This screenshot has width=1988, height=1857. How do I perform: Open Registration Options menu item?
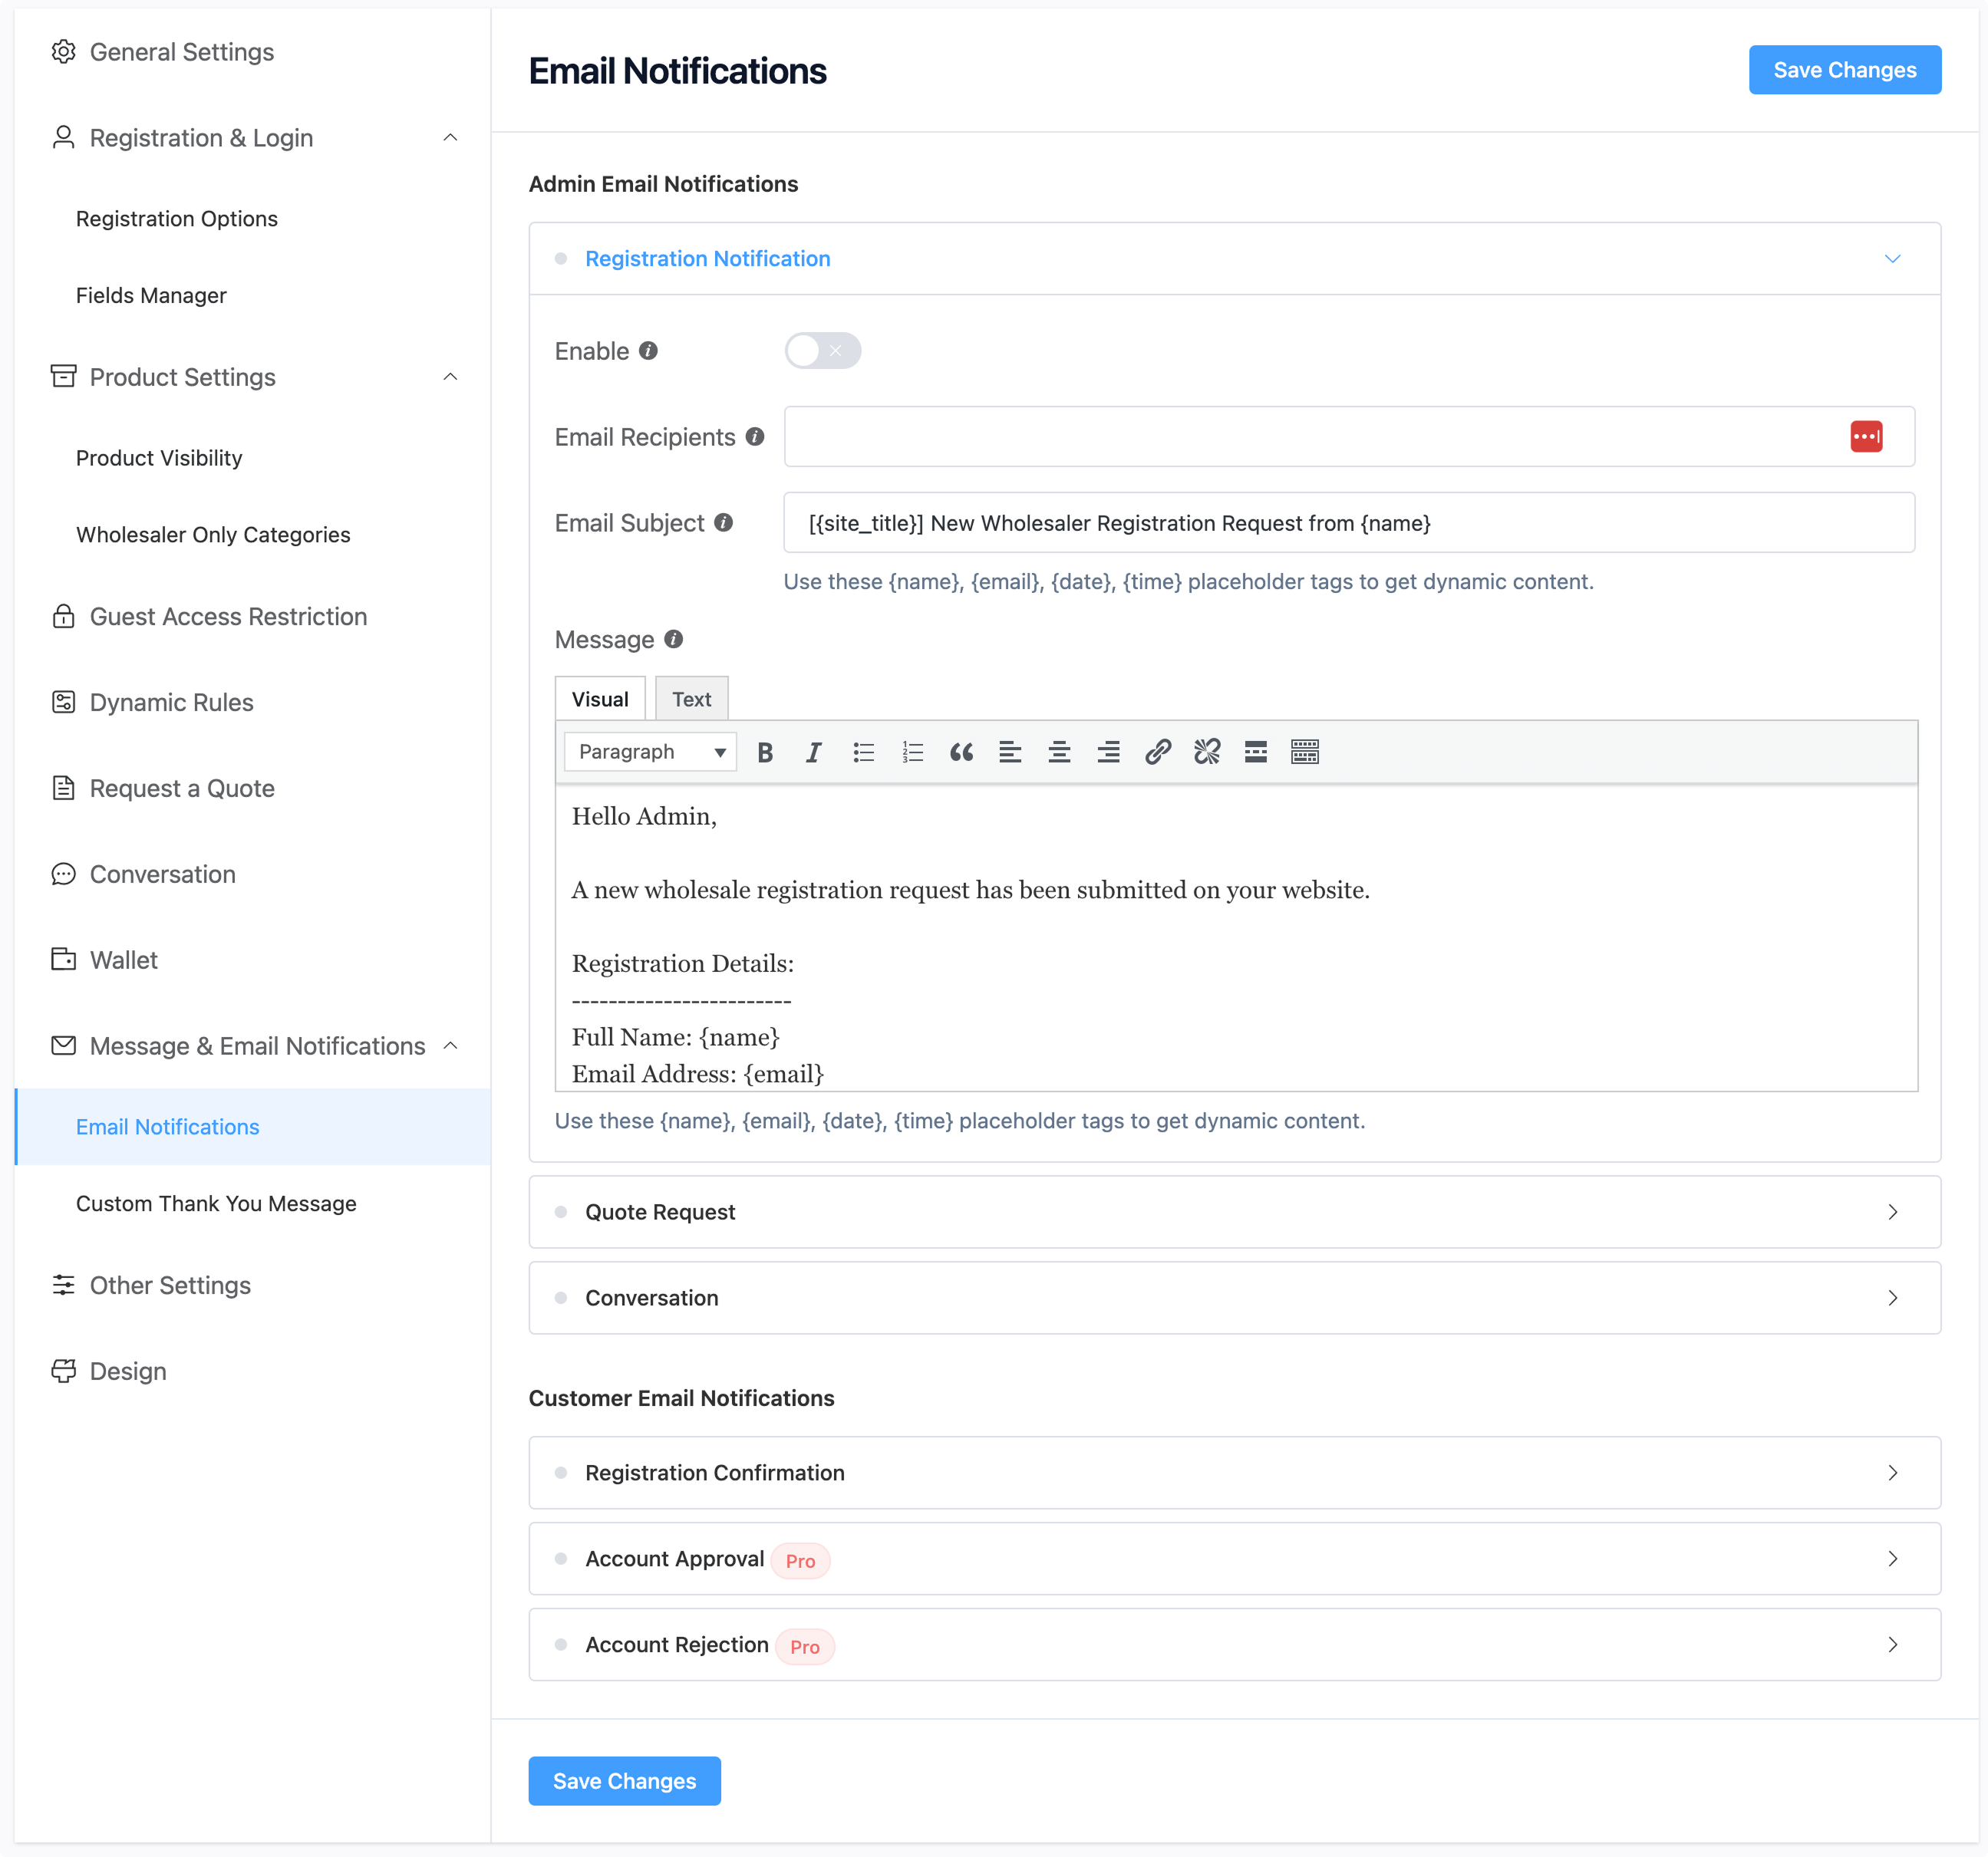click(x=177, y=219)
